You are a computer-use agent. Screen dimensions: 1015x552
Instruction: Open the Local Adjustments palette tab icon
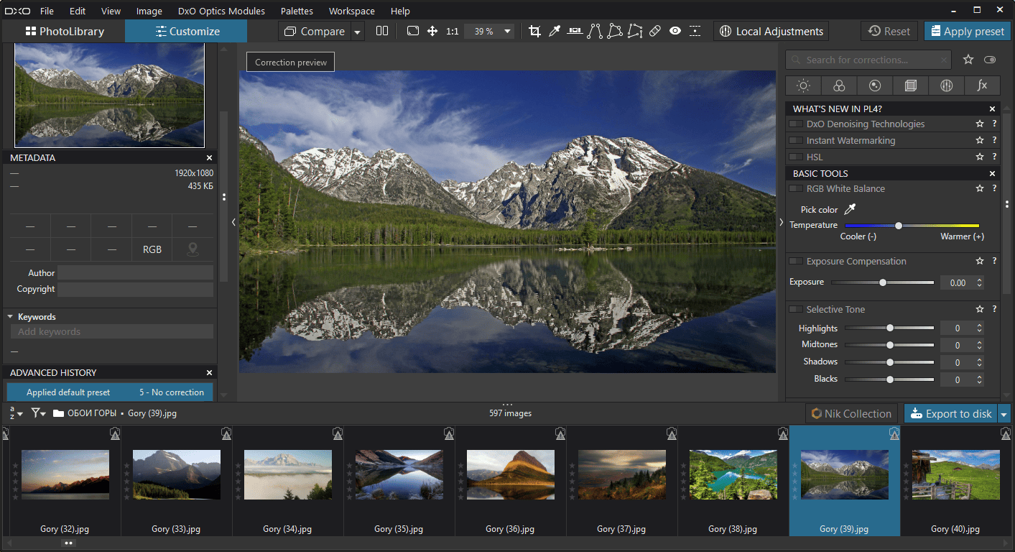point(946,86)
